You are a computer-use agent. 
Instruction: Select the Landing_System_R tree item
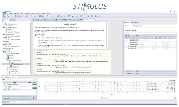click(18, 64)
